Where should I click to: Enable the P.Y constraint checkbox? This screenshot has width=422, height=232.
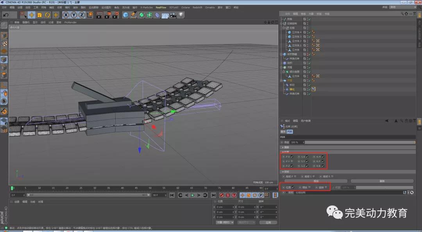point(292,161)
